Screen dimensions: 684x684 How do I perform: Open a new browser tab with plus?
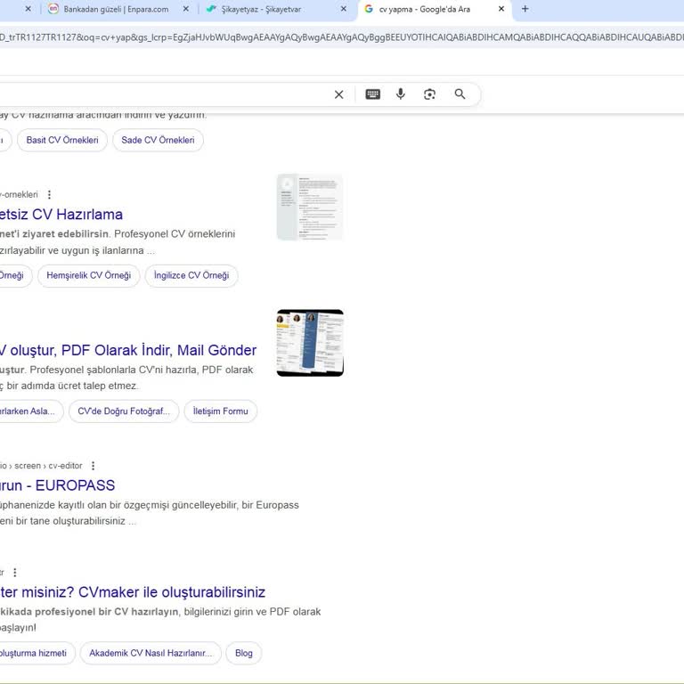pyautogui.click(x=525, y=9)
